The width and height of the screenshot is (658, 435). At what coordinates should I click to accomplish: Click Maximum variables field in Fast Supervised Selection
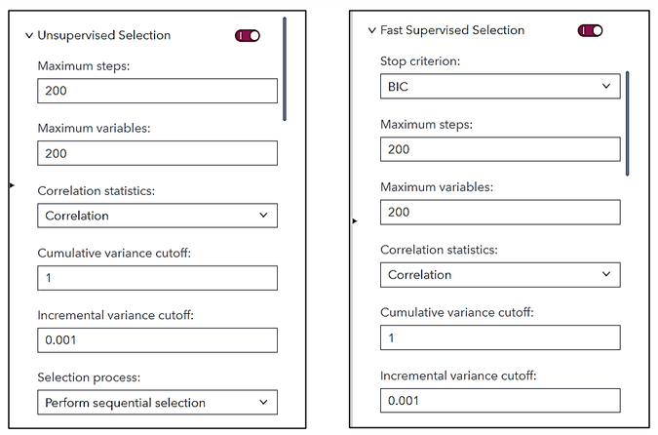499,212
